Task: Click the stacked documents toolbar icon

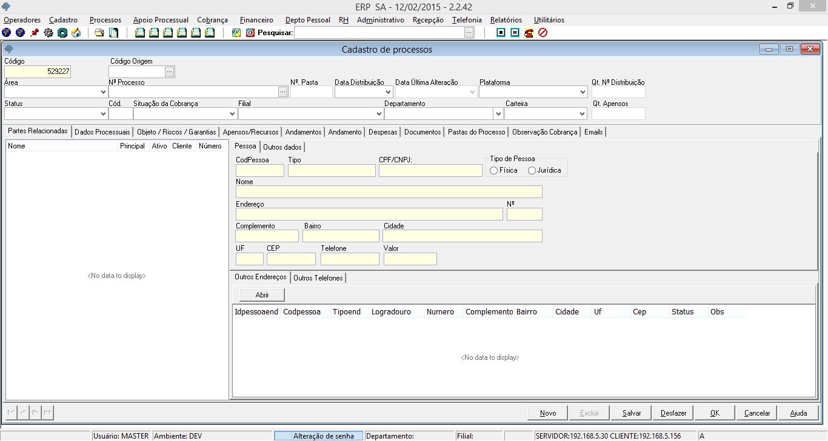Action: (x=113, y=33)
